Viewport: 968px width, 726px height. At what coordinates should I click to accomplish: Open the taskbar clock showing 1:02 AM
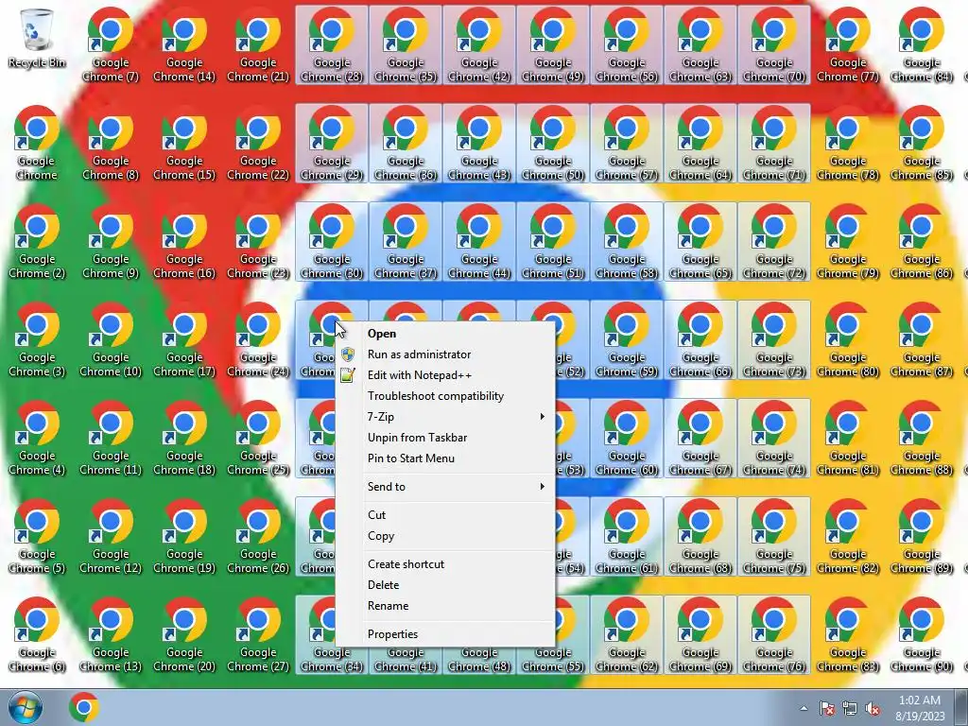(920, 708)
